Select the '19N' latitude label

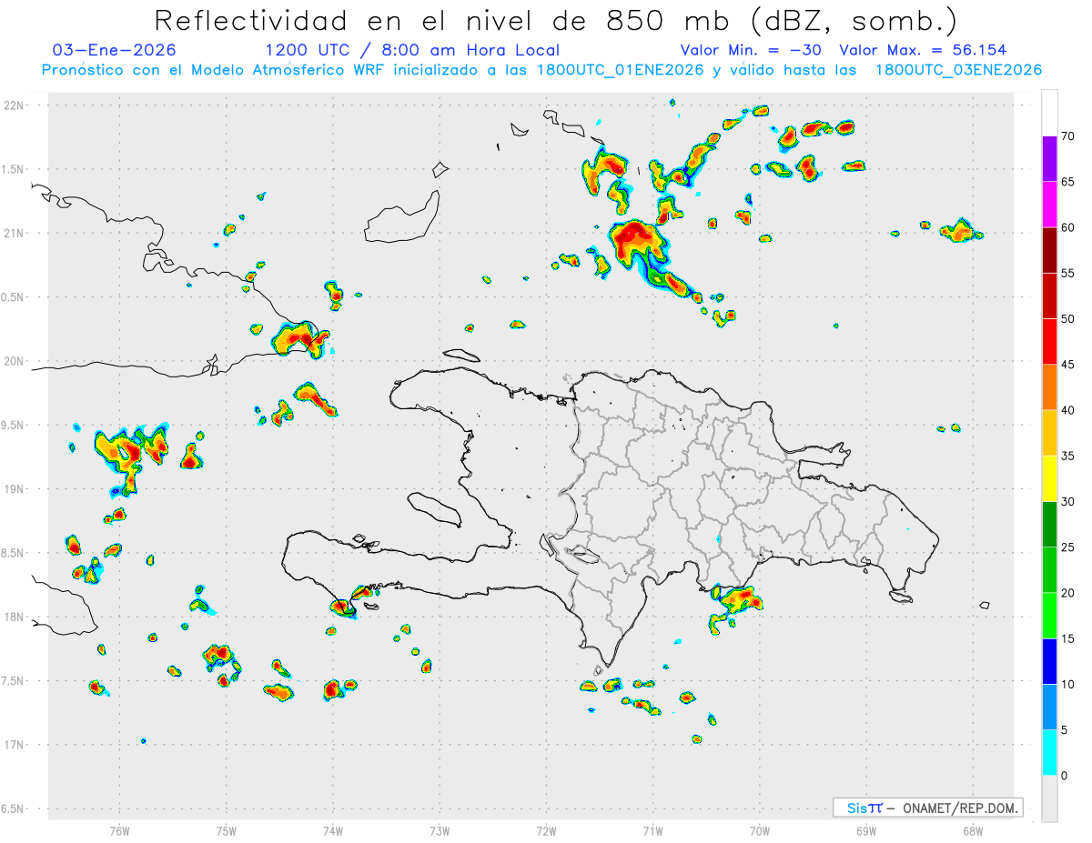pyautogui.click(x=15, y=489)
